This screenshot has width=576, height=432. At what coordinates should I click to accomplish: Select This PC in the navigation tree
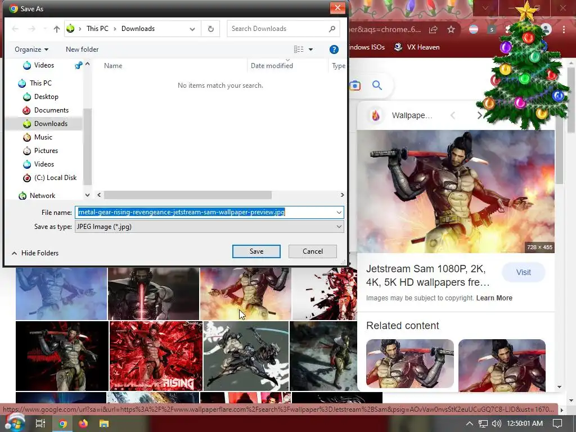tap(40, 83)
